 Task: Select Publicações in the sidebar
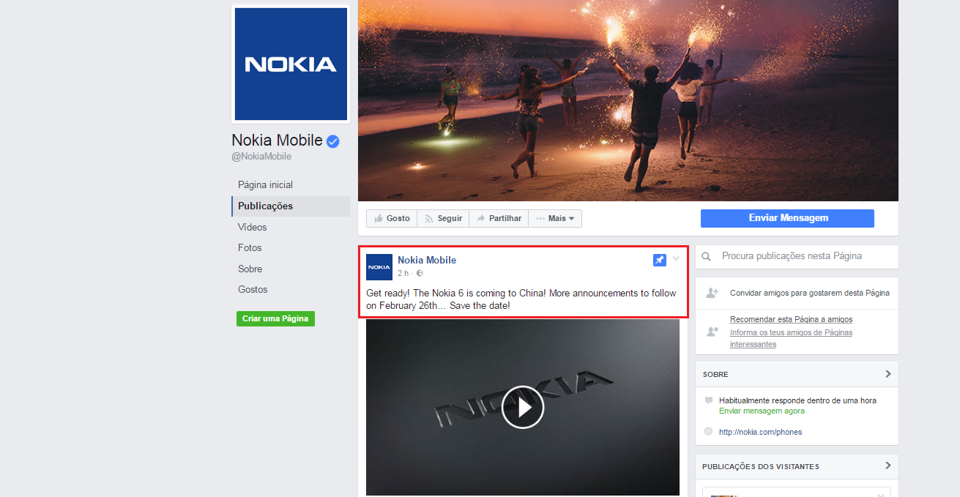291,206
